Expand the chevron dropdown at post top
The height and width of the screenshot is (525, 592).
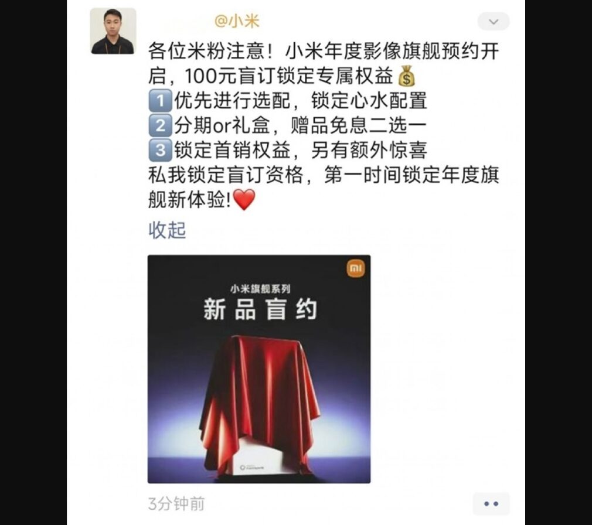coord(494,22)
